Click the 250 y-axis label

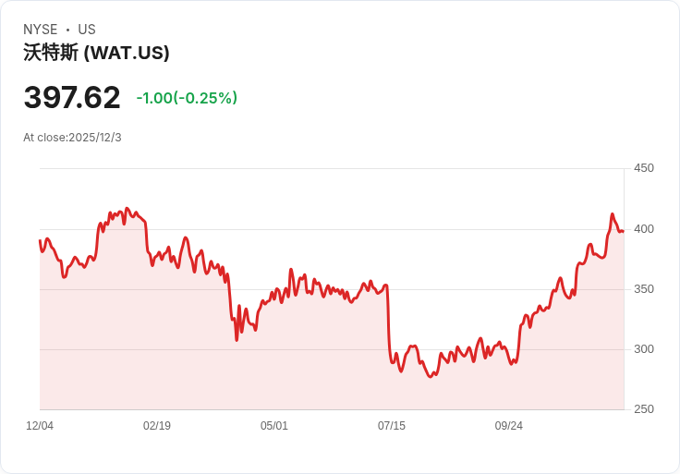pos(644,409)
